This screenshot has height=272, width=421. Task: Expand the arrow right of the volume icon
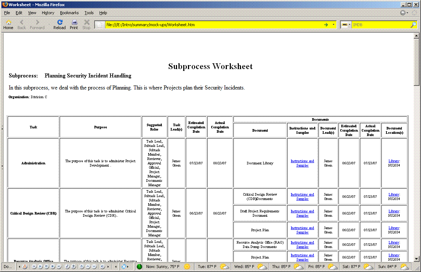click(108, 267)
